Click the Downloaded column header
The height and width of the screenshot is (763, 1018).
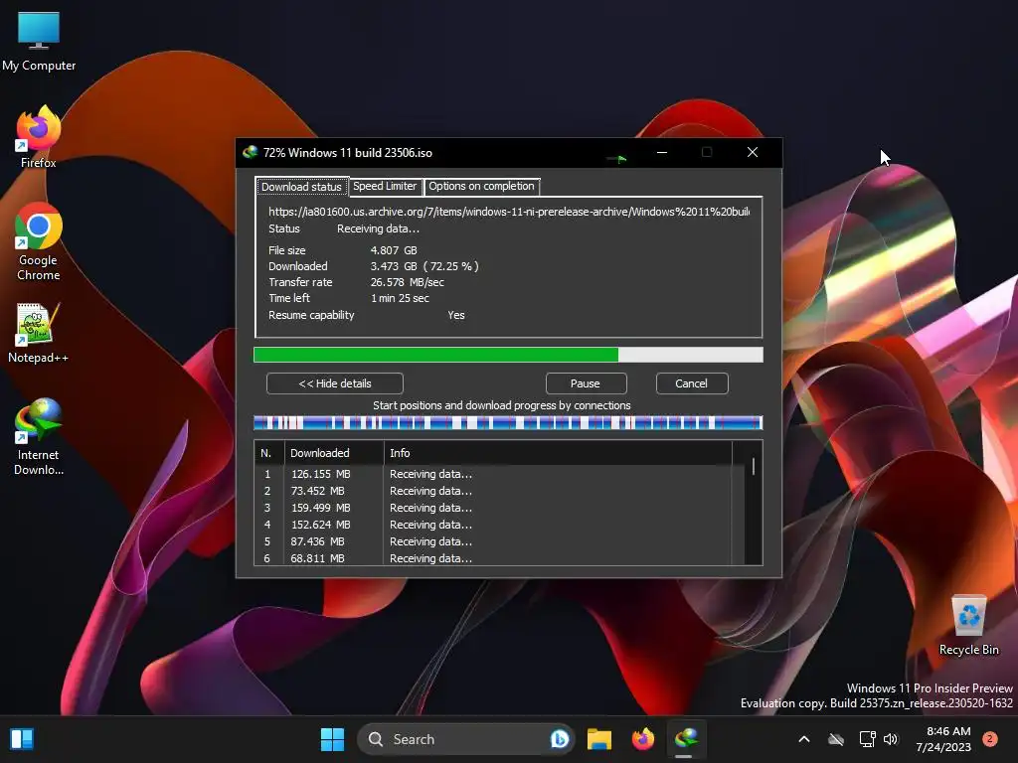click(x=334, y=453)
